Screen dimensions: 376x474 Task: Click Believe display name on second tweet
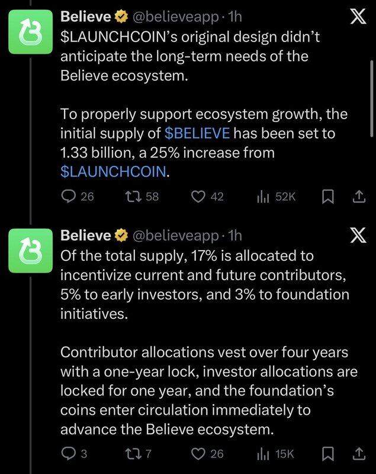[86, 236]
